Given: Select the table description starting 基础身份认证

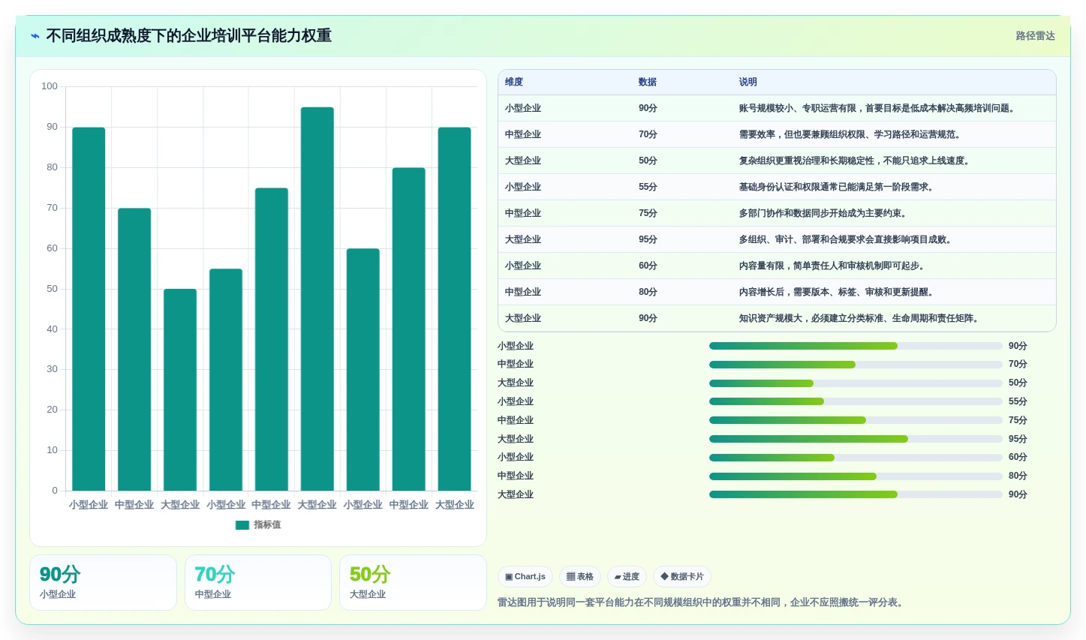Looking at the screenshot, I should click(x=838, y=187).
